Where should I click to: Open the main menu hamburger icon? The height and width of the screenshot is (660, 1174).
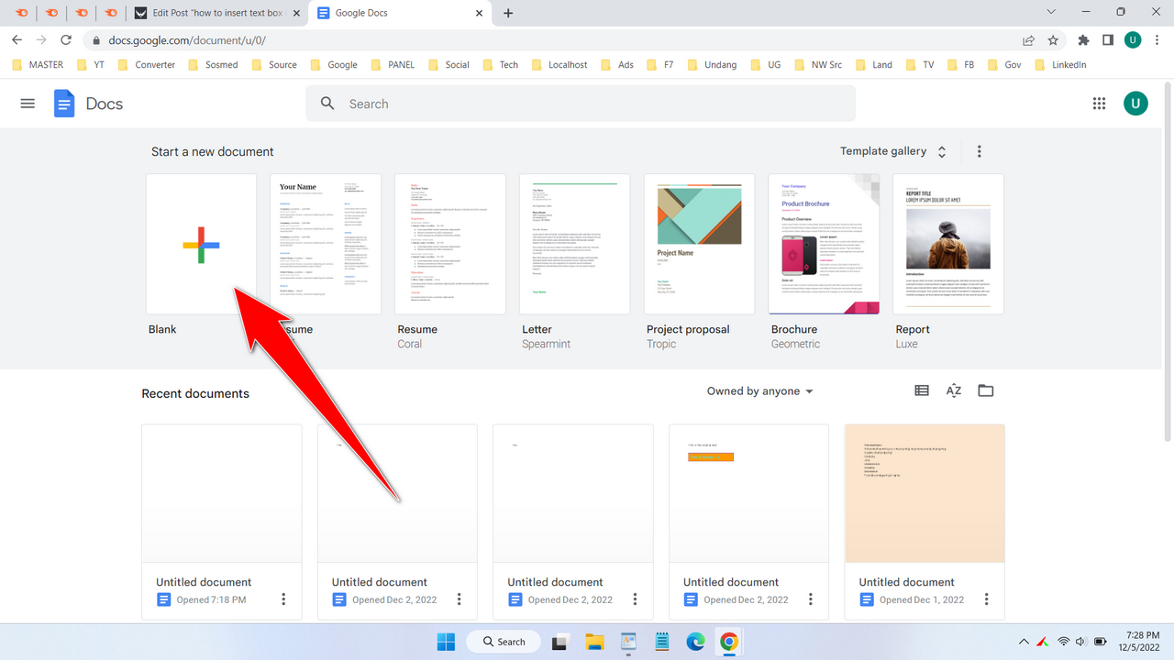(28, 103)
